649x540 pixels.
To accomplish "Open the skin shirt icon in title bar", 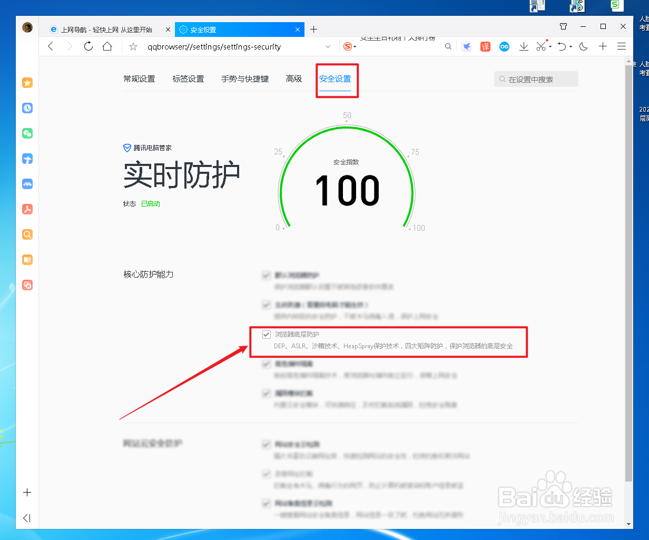I will 563,26.
